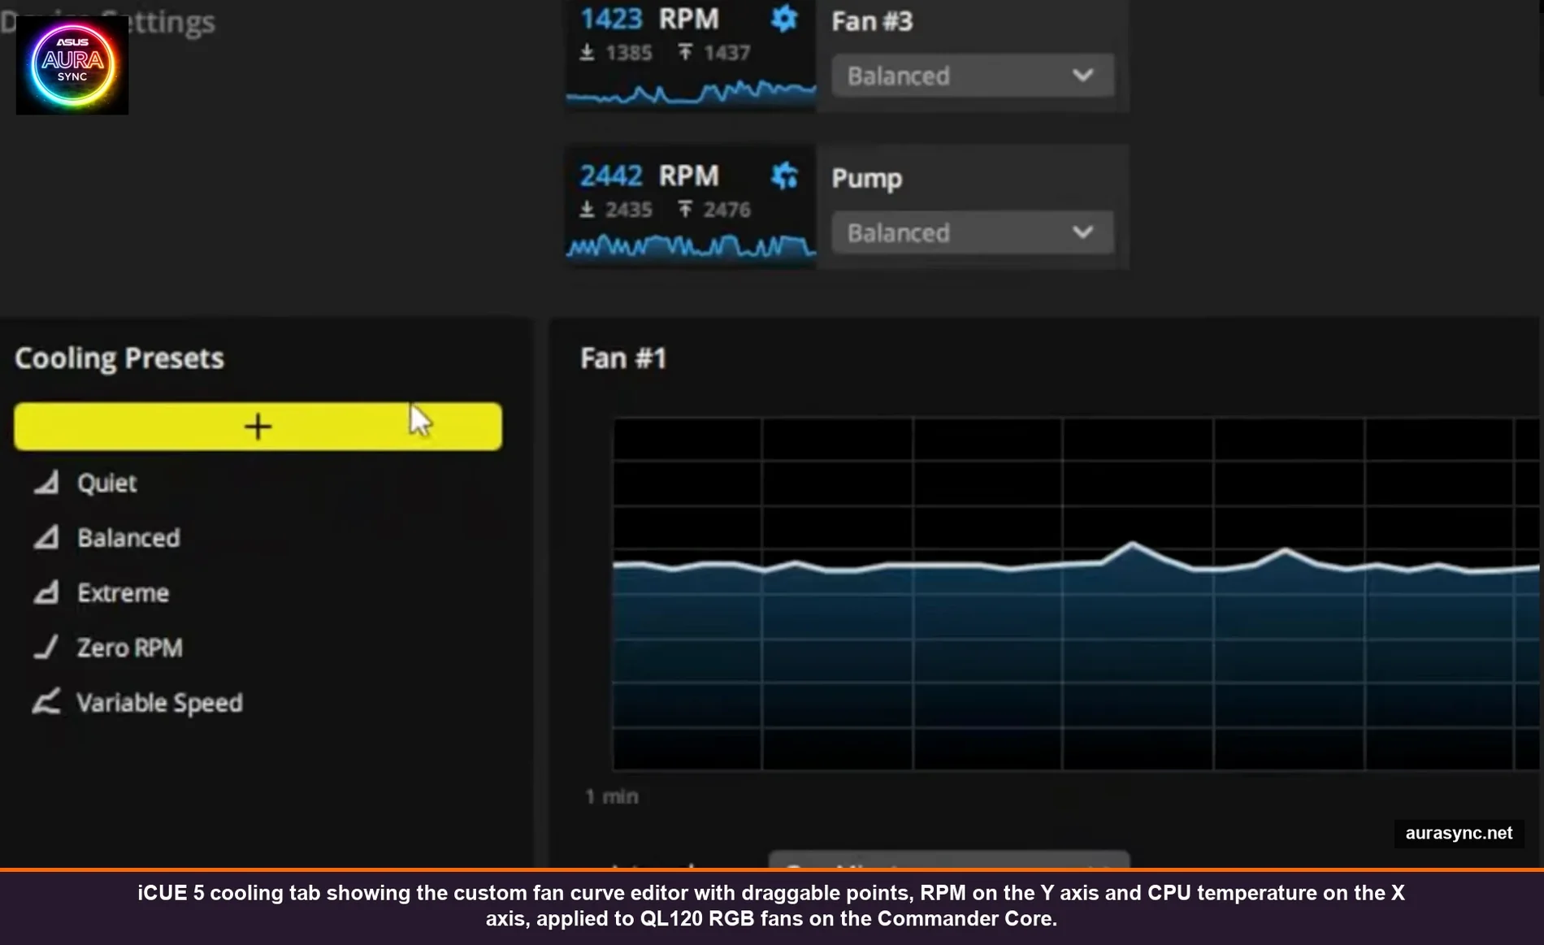Screen dimensions: 1544x945
Task: Click the maximum RPM marker icon beside 2476
Action: (687, 209)
